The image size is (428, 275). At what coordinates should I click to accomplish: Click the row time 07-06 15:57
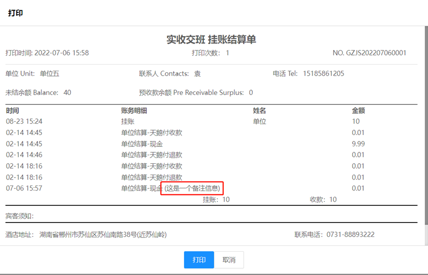pos(24,188)
